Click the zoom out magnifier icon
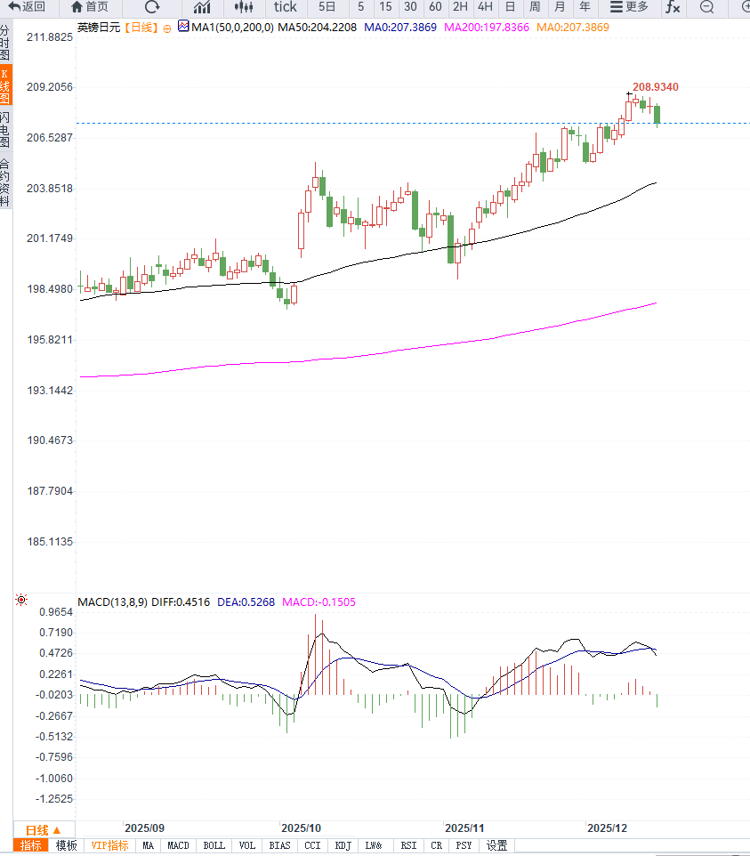Image resolution: width=750 pixels, height=856 pixels. (x=707, y=7)
